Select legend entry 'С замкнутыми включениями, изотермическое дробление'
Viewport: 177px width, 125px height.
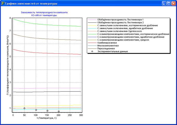click(x=128, y=25)
